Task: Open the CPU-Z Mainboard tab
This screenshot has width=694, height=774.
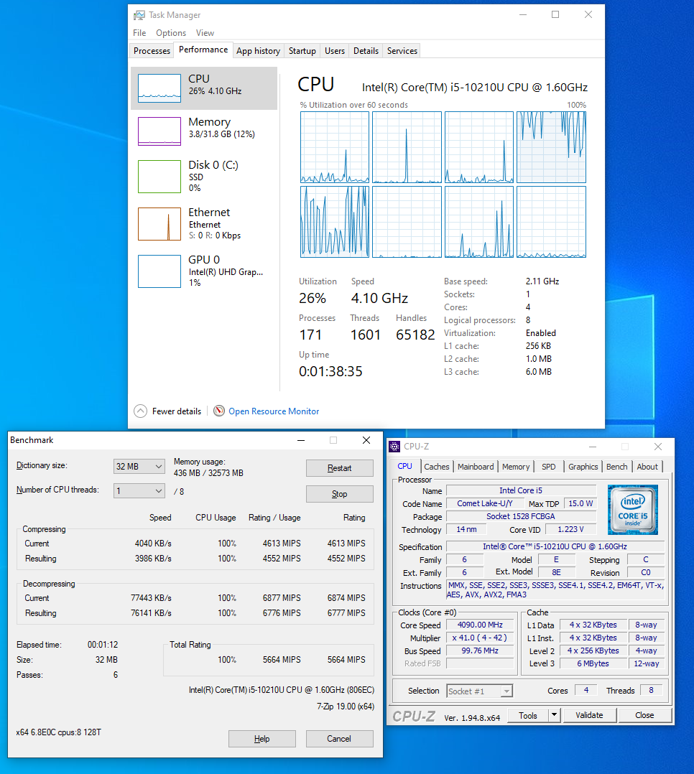Action: click(x=475, y=467)
